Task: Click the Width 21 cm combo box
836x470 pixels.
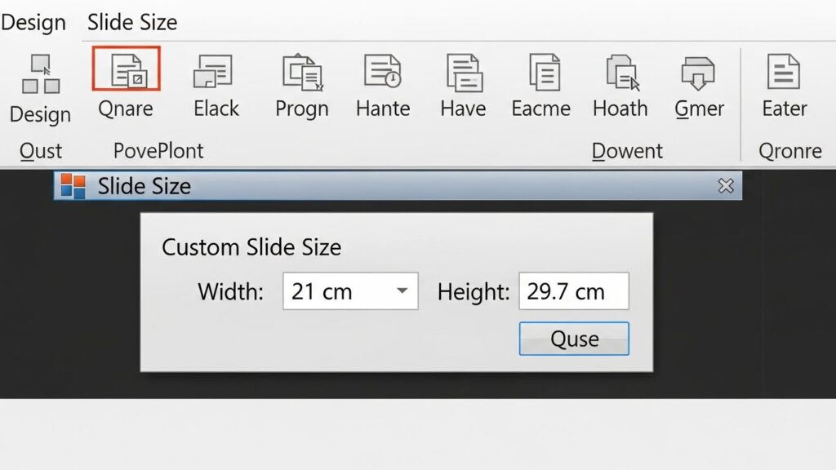Action: pos(339,291)
